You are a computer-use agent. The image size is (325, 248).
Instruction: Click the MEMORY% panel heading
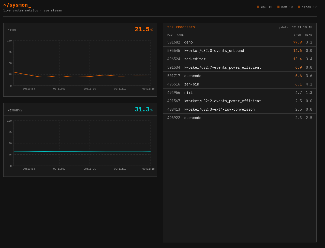15,111
